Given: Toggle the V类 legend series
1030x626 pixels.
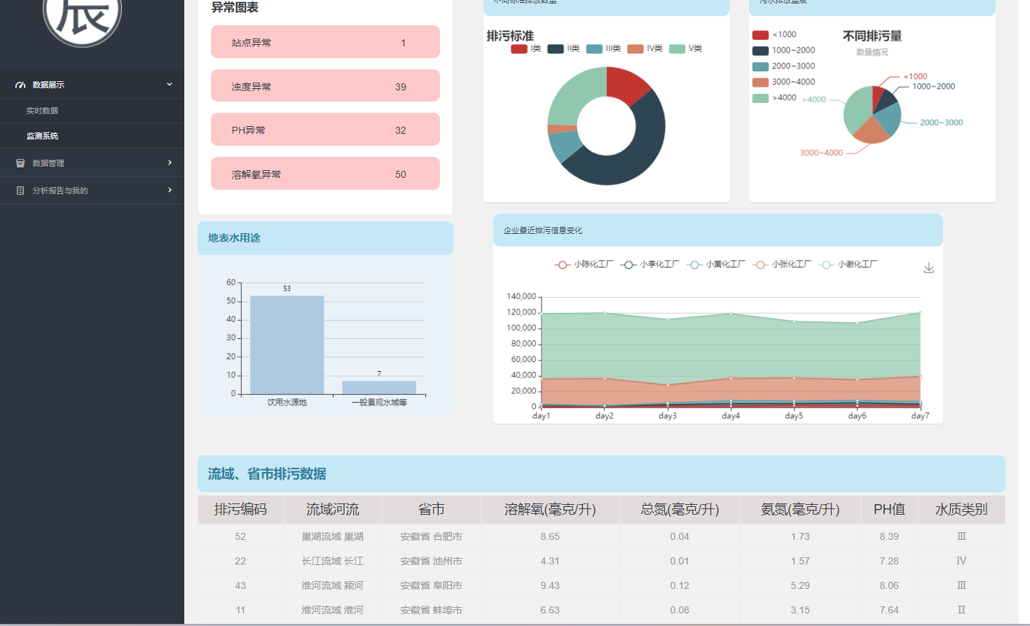Looking at the screenshot, I should 685,48.
